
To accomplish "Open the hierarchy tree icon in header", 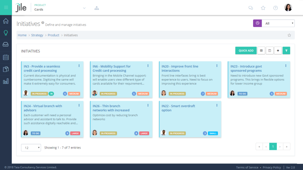I will click(97, 8).
